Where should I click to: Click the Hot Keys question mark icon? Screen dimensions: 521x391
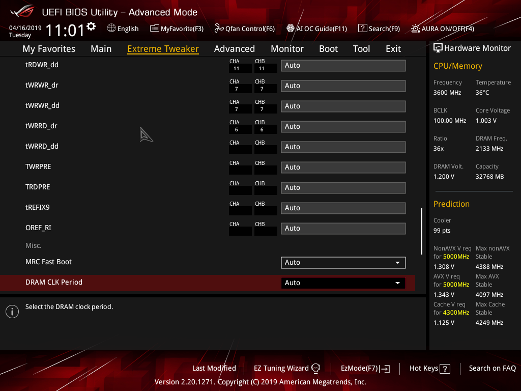(x=445, y=369)
